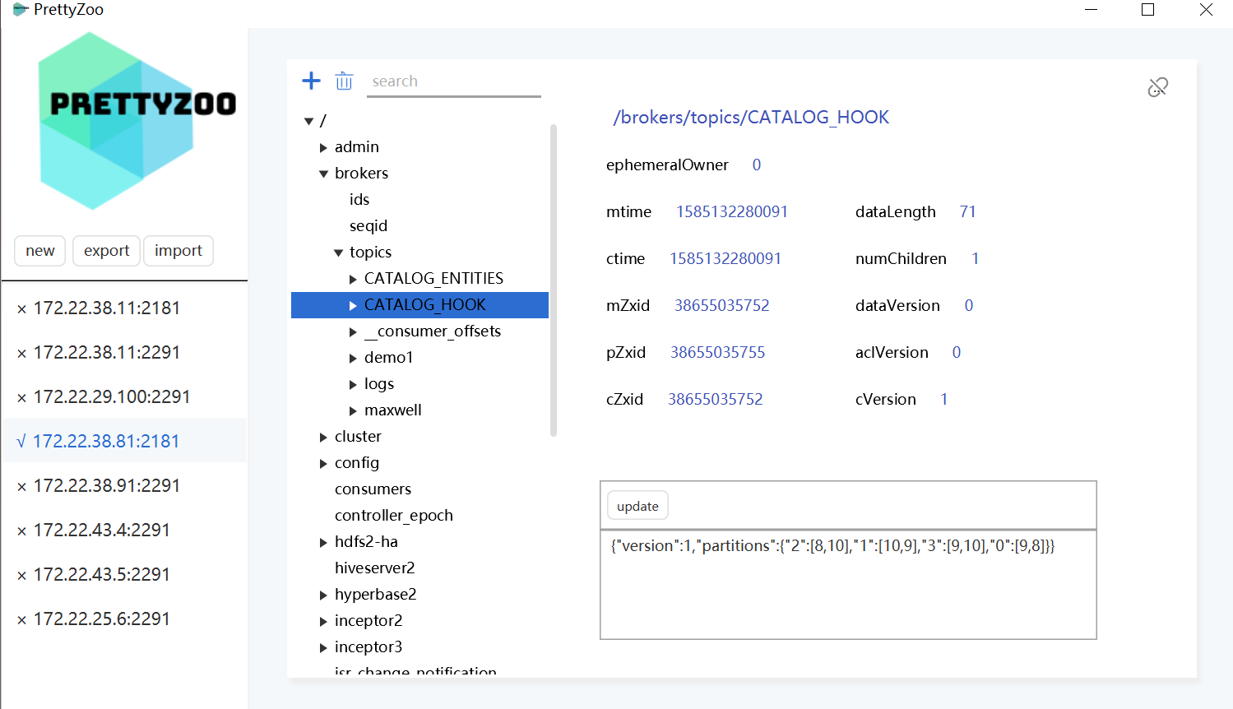
Task: Expand the admin node arrow
Action: tap(323, 148)
